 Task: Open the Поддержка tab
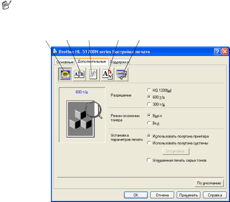(x=119, y=62)
